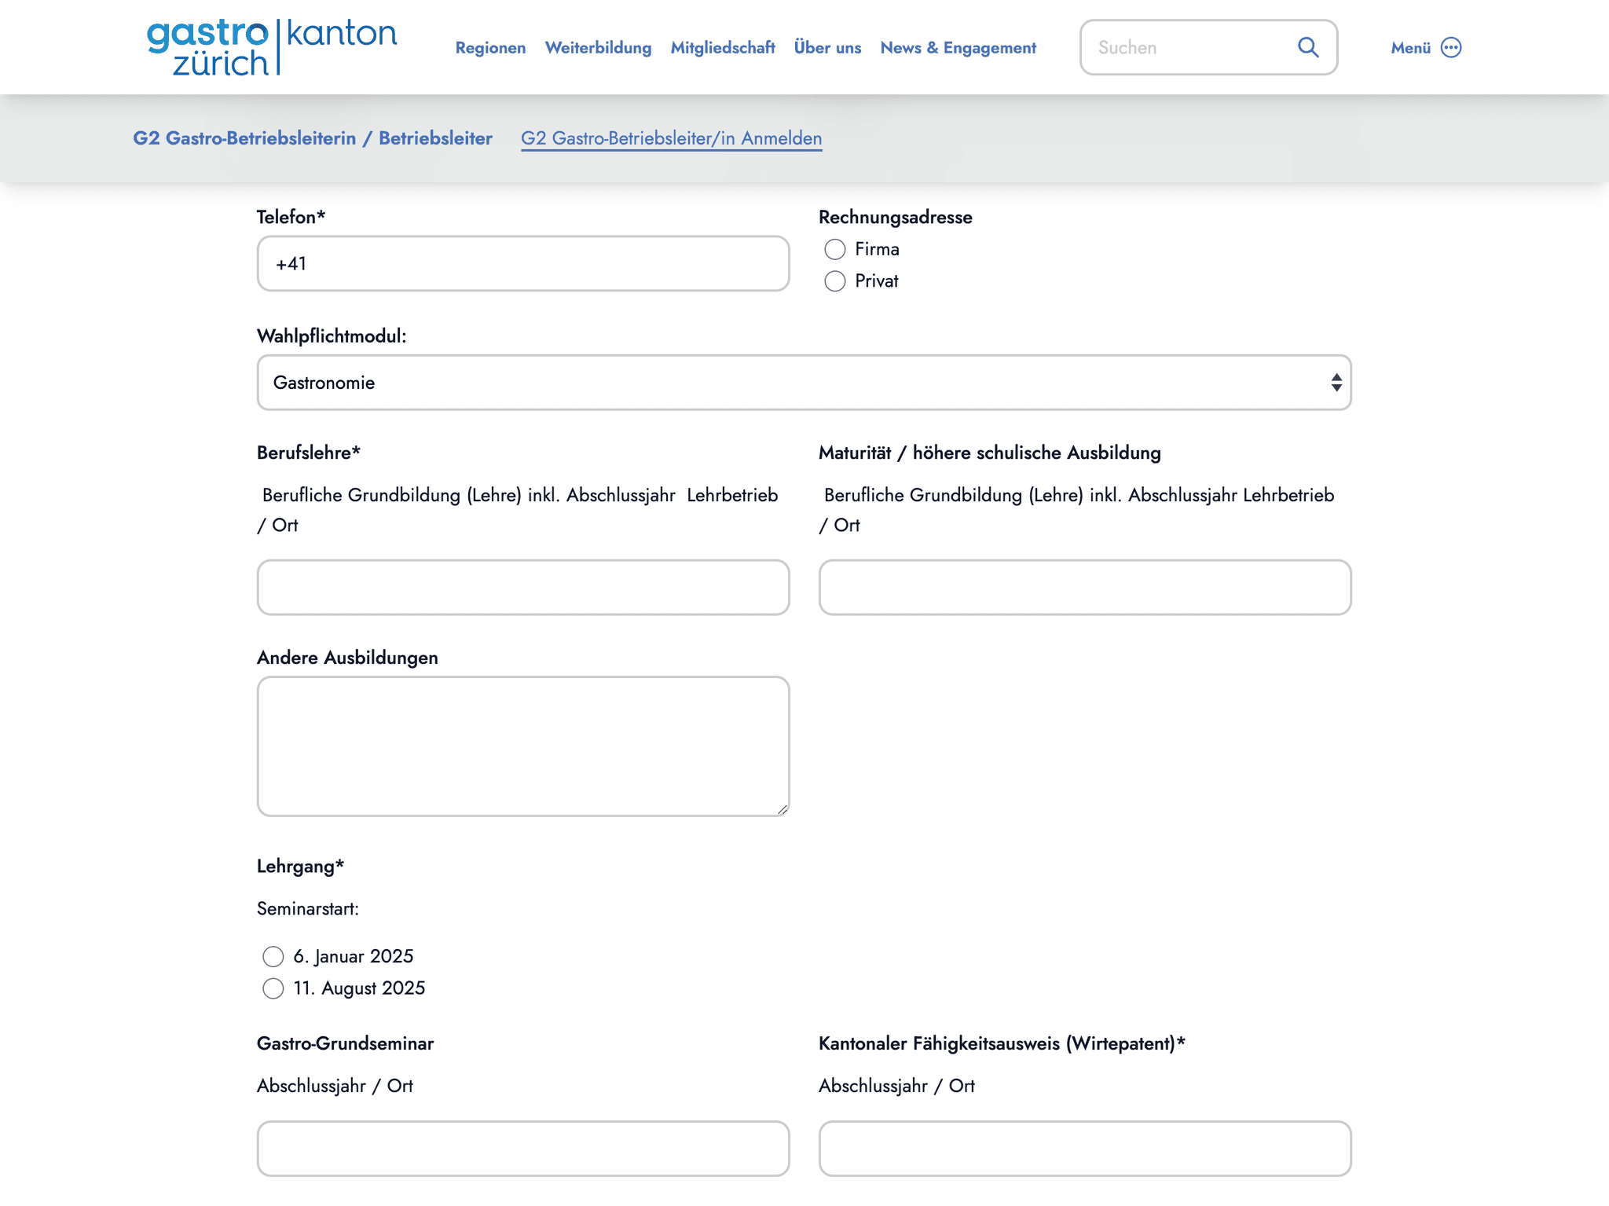Click the 'Gastro-Grundseminar' label
The height and width of the screenshot is (1206, 1609).
(346, 1044)
